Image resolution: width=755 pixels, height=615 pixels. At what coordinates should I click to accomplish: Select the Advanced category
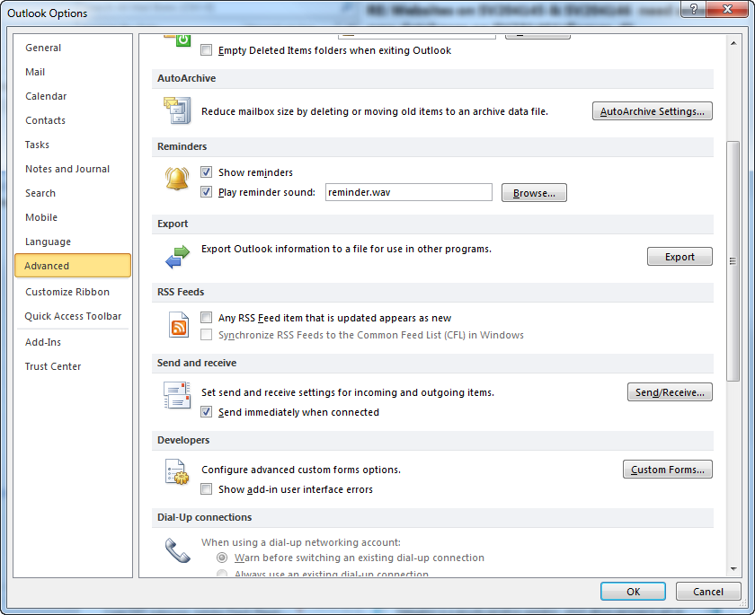pyautogui.click(x=73, y=266)
